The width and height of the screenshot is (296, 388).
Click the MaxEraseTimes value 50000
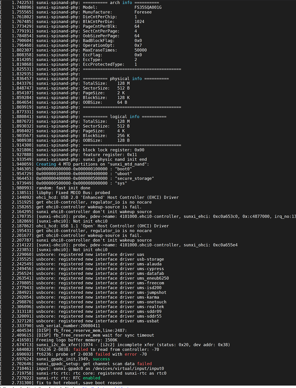click(x=141, y=50)
